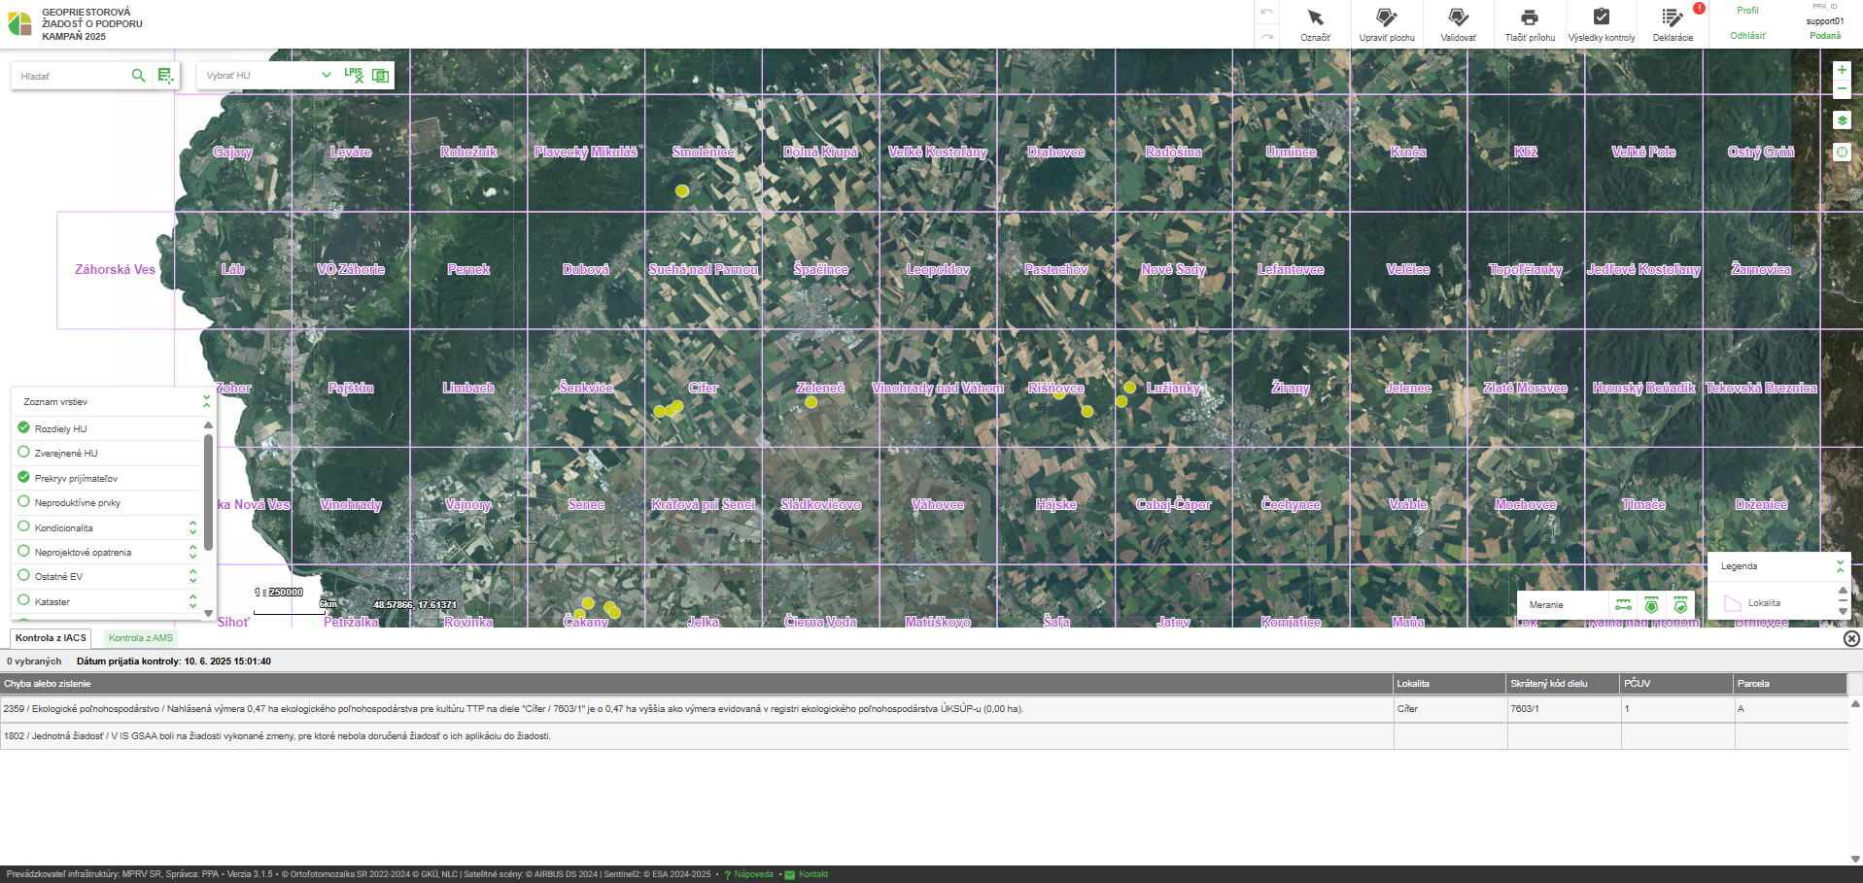
Task: Collapse the Zoznam vrstiev panel
Action: [x=206, y=401]
